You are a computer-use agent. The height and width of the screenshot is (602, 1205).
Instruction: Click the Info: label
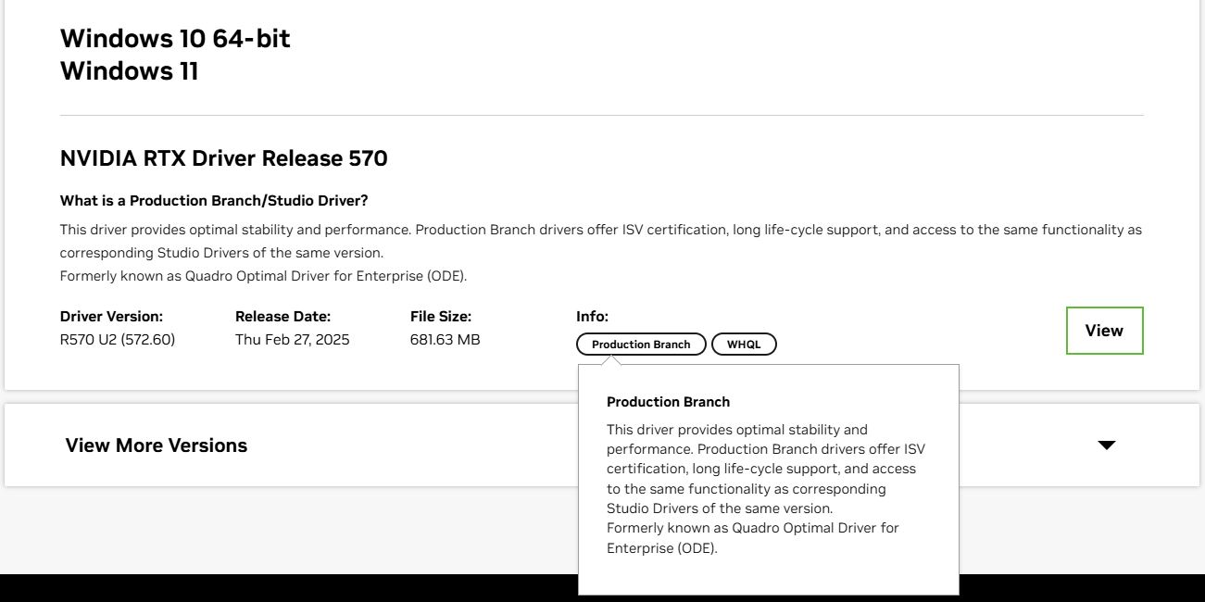(x=592, y=317)
